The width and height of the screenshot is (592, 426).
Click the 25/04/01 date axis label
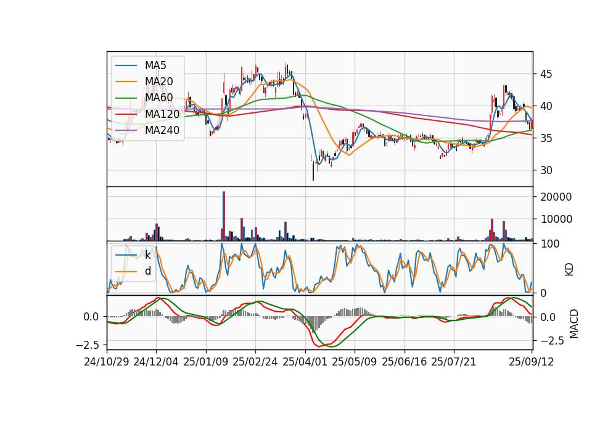click(x=305, y=362)
